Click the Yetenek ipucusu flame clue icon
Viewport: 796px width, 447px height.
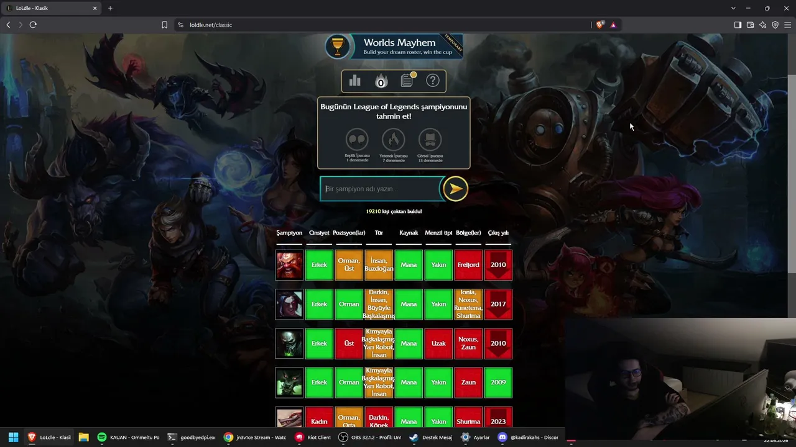pyautogui.click(x=394, y=140)
